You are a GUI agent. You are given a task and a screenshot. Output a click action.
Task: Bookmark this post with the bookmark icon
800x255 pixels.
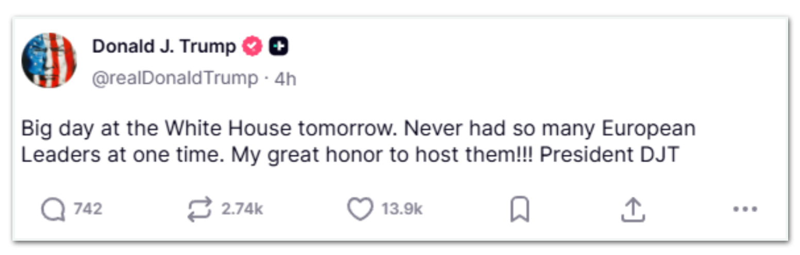(x=520, y=210)
